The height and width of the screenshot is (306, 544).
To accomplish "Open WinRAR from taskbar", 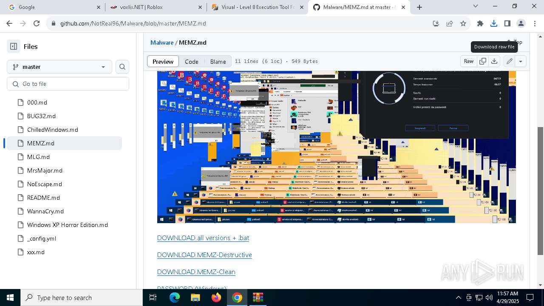I will (258, 297).
